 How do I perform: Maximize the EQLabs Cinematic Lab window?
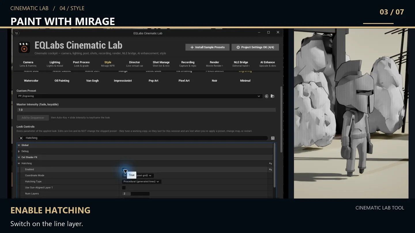pos(268,33)
